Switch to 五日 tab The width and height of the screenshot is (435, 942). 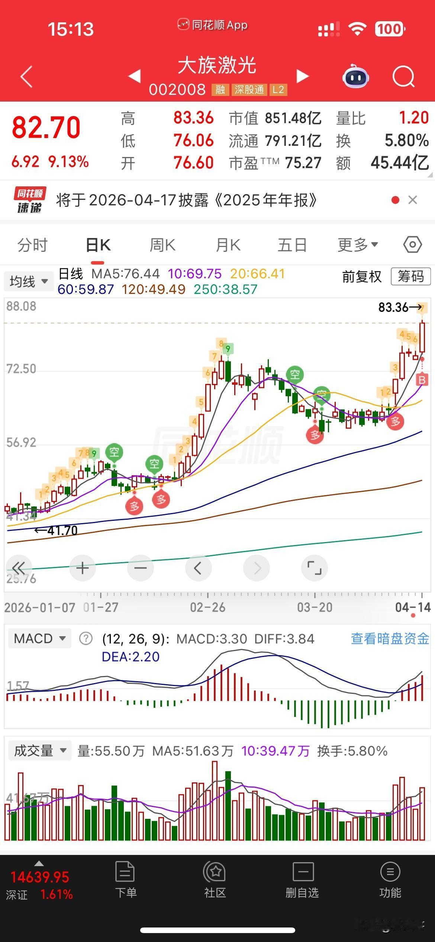pos(292,245)
